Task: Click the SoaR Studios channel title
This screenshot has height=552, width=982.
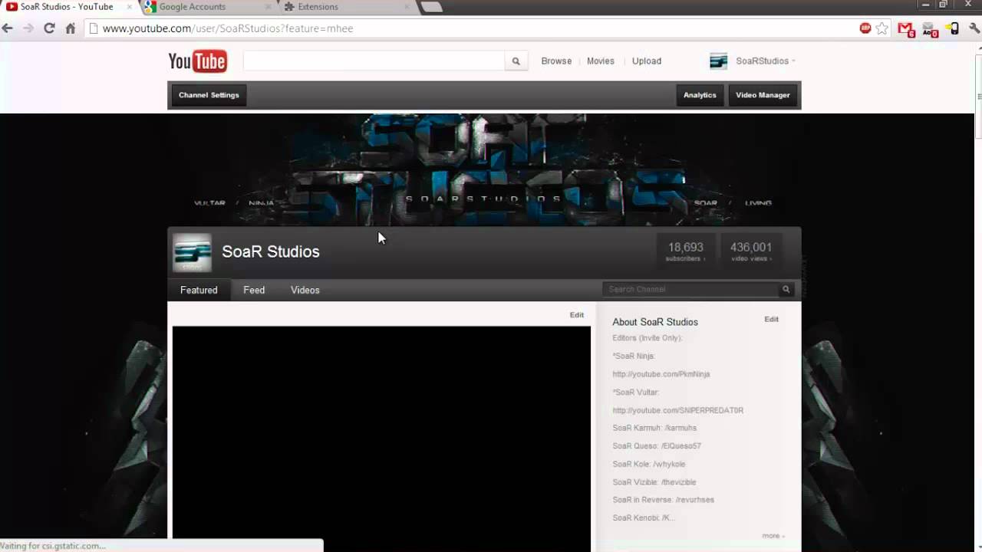Action: [271, 251]
